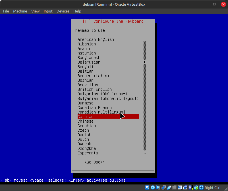Click the display settings status icon
The image size is (228, 191).
(180, 188)
